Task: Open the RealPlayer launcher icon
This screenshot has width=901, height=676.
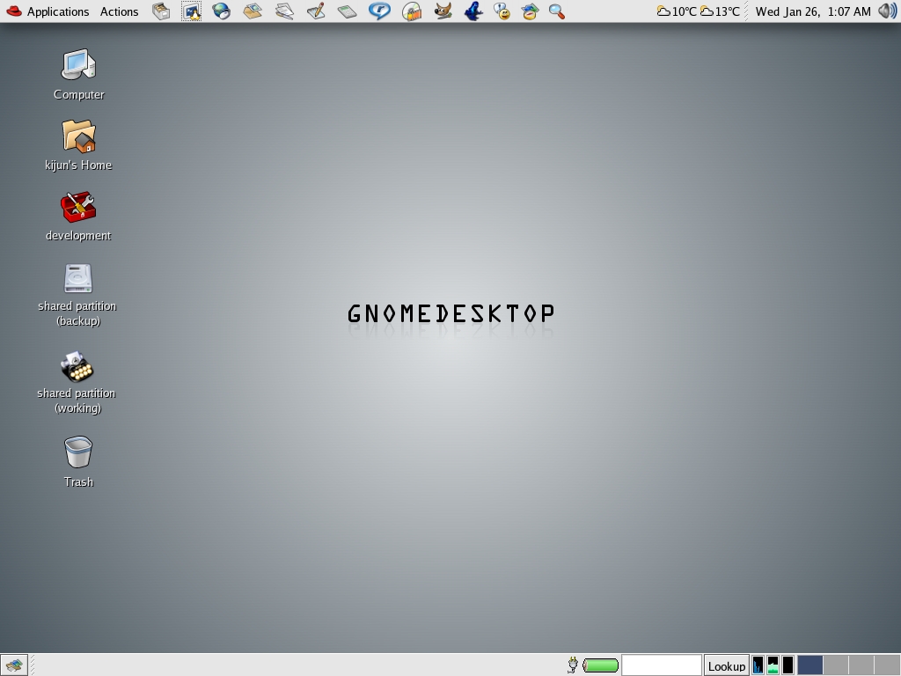Action: 379,11
